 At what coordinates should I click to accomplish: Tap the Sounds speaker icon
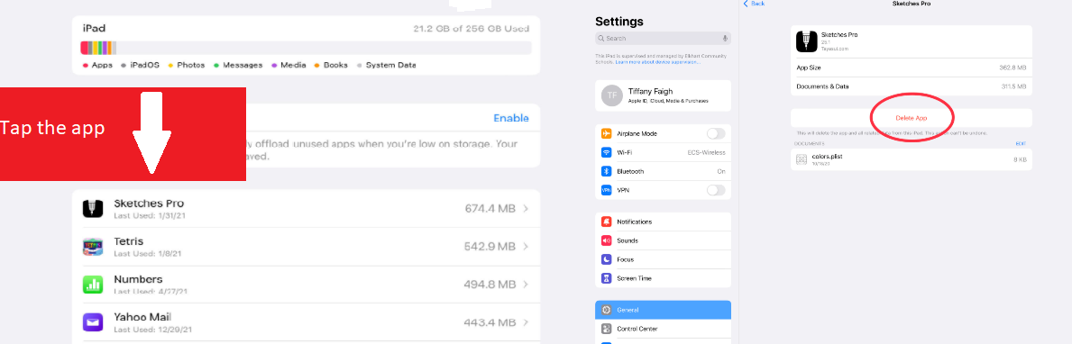(607, 240)
